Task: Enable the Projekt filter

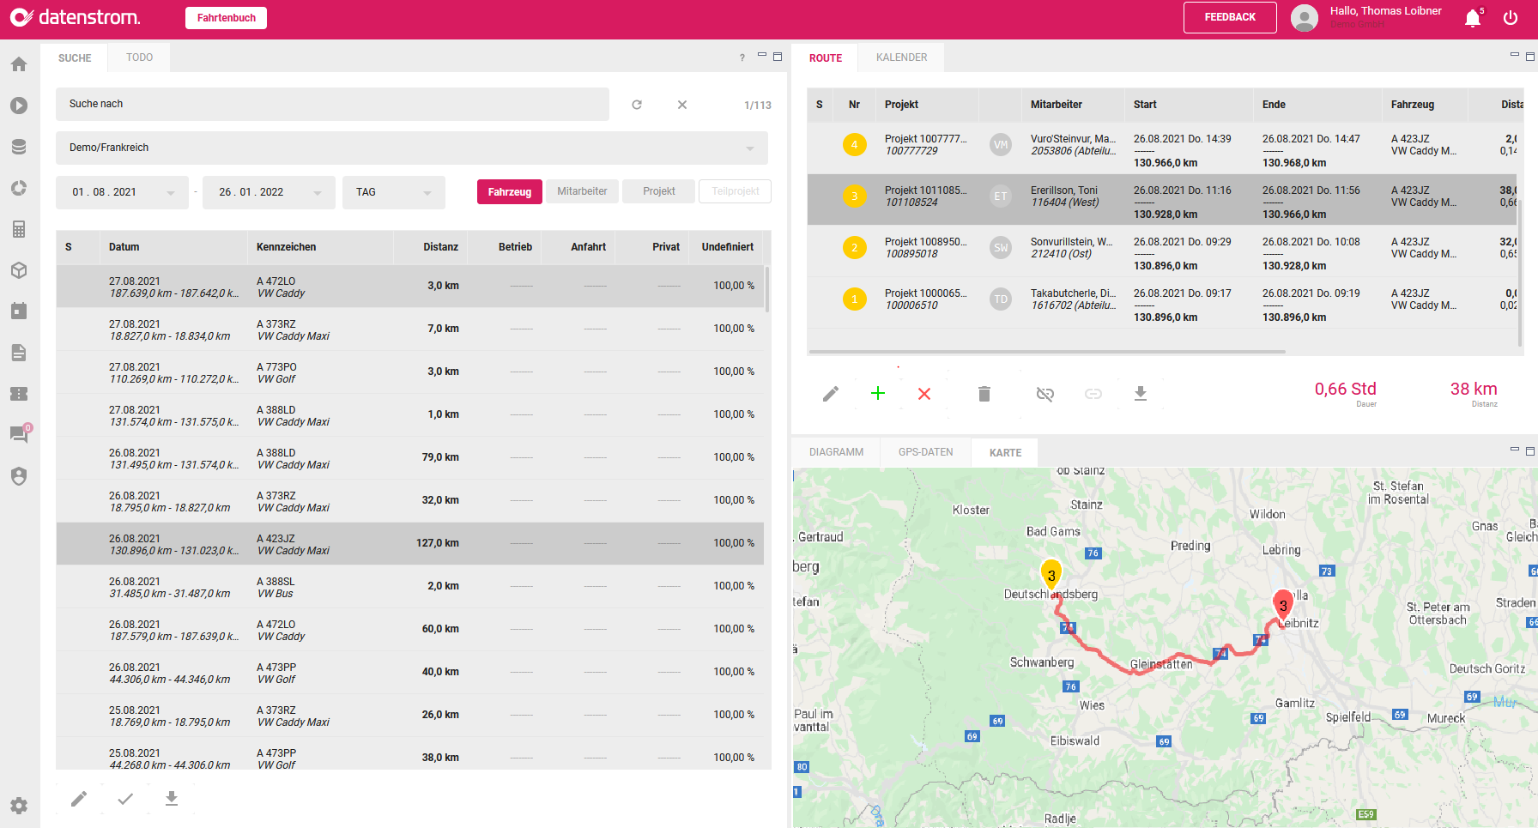Action: click(x=658, y=190)
